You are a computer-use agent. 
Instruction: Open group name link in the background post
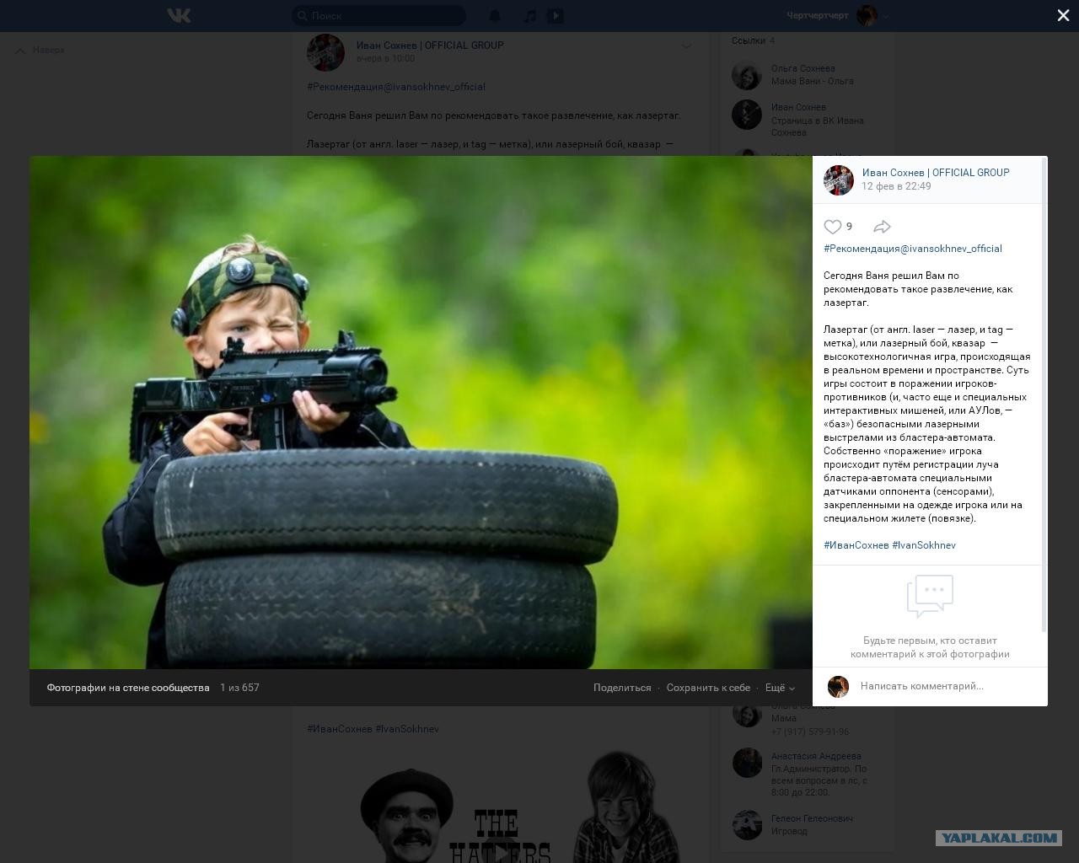point(430,46)
